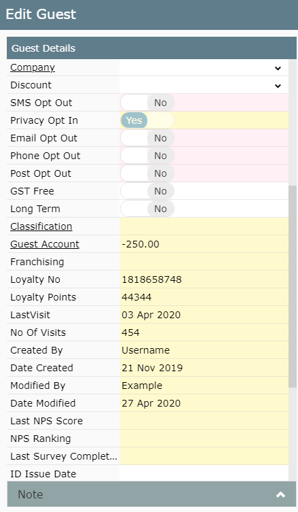298x512 pixels.
Task: Switch the Phone Opt Out toggle
Action: (x=147, y=156)
